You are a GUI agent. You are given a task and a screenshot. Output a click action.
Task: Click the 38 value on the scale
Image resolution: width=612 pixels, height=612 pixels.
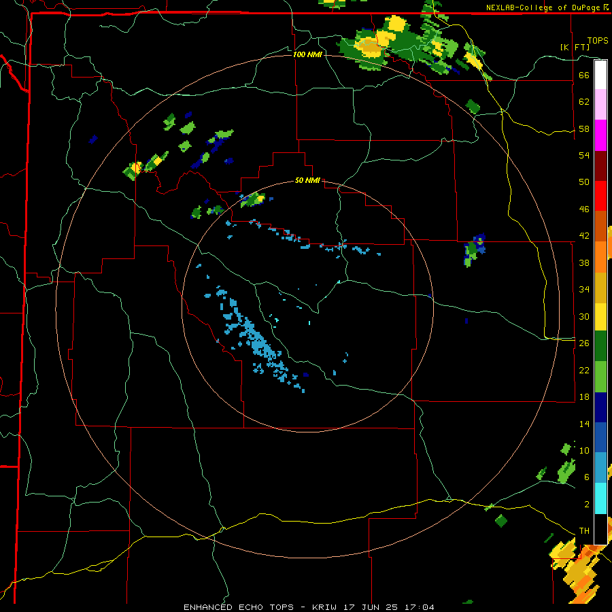tap(584, 262)
